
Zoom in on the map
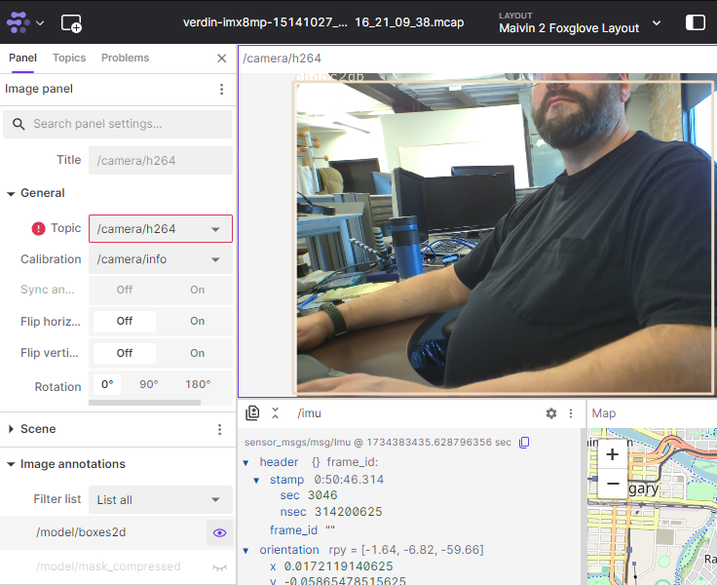click(612, 453)
